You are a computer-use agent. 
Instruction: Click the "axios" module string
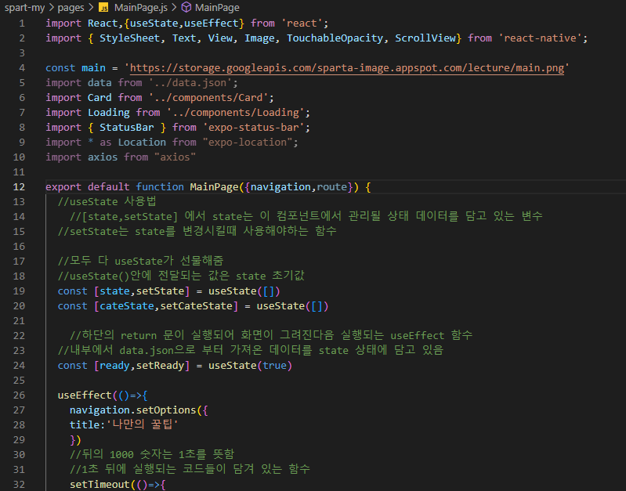[x=175, y=157]
